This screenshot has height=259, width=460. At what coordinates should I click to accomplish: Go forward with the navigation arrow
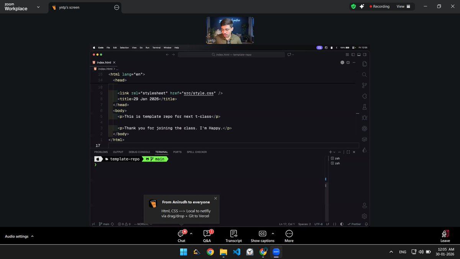coord(173,54)
